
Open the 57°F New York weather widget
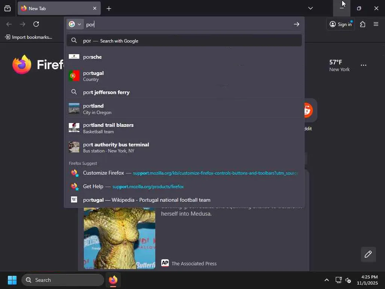click(x=340, y=65)
